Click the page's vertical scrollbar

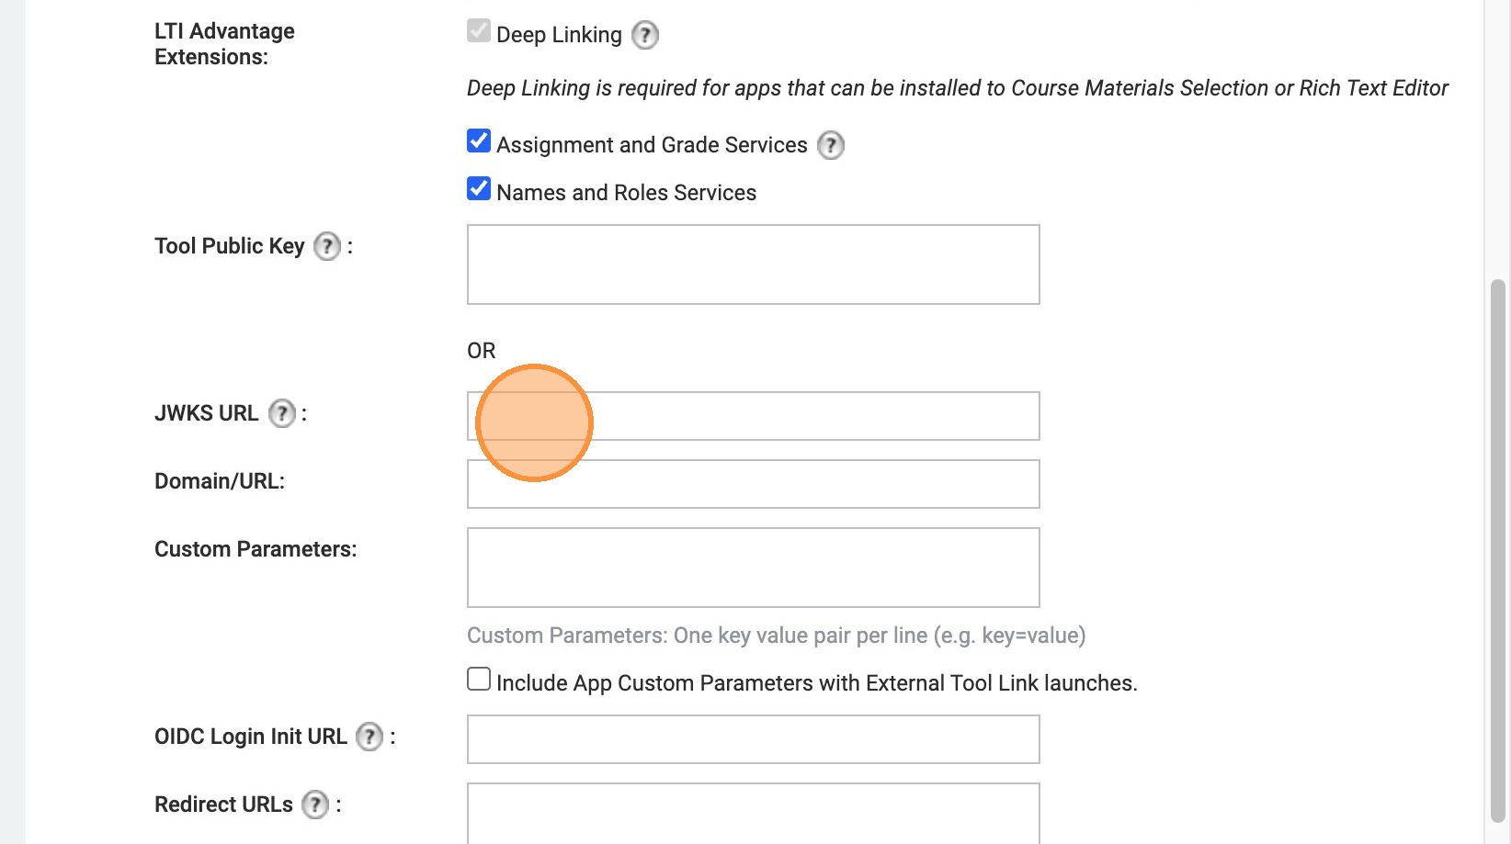[1497, 551]
